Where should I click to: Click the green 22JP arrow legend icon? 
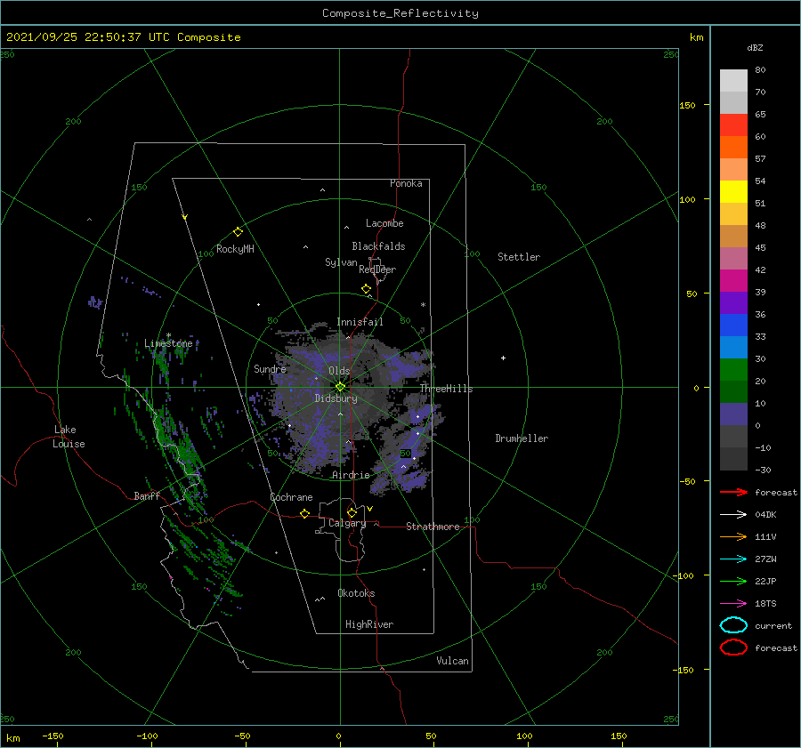pyautogui.click(x=733, y=581)
